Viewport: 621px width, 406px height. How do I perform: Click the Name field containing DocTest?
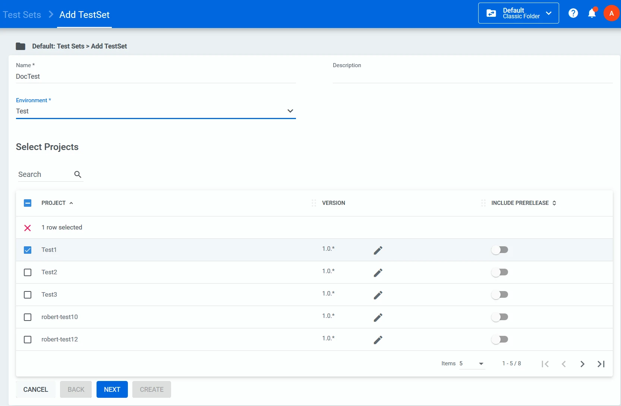pyautogui.click(x=156, y=76)
